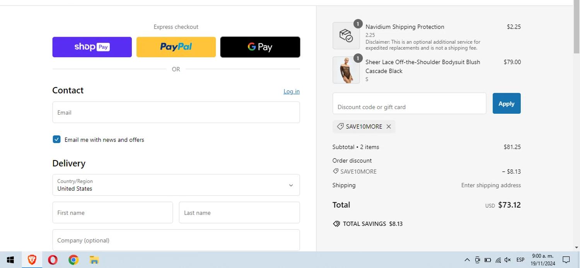Open the Windows notification center
Viewport: 580px width, 268px height.
point(566,260)
